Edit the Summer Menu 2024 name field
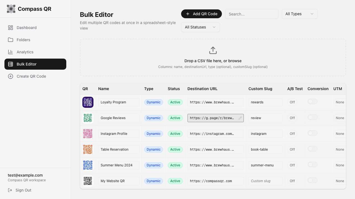Screen dimensions: 355x199 point(119,165)
